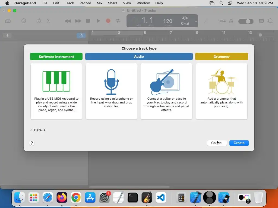Screen dimensions: 278x208
Task: Open Smart Controls dial icon
Action: click(x=39, y=21)
